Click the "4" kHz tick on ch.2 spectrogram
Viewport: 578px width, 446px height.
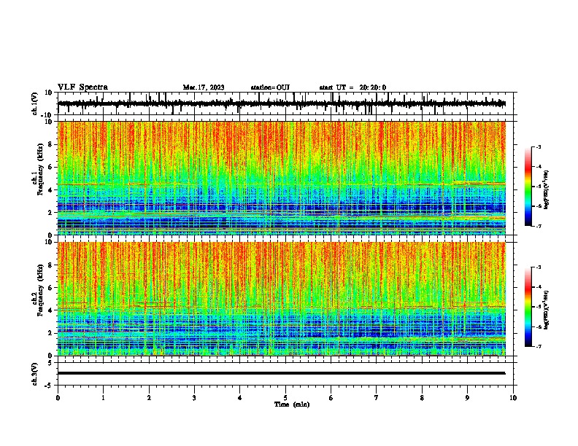pyautogui.click(x=50, y=310)
